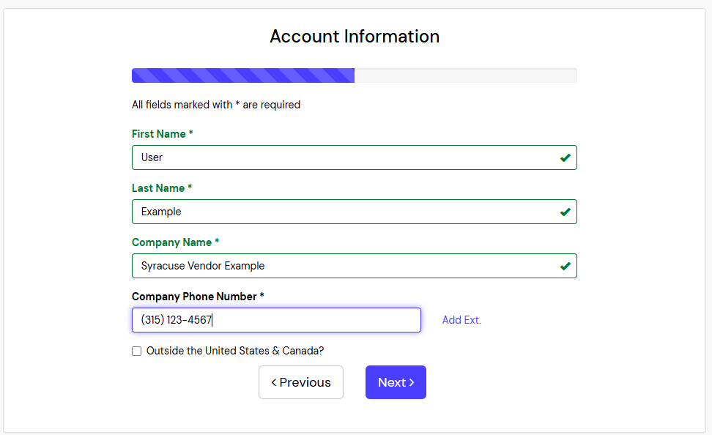The width and height of the screenshot is (712, 435).
Task: Click the green checkmark in First Name field
Action: [x=565, y=157]
